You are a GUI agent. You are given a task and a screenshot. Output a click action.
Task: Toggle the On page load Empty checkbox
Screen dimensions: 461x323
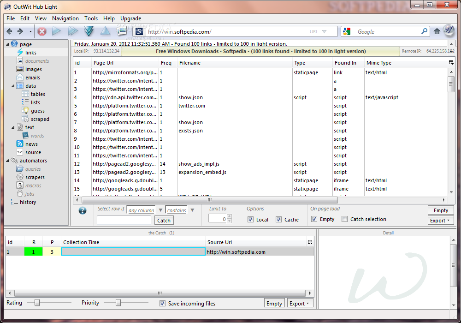pyautogui.click(x=314, y=219)
